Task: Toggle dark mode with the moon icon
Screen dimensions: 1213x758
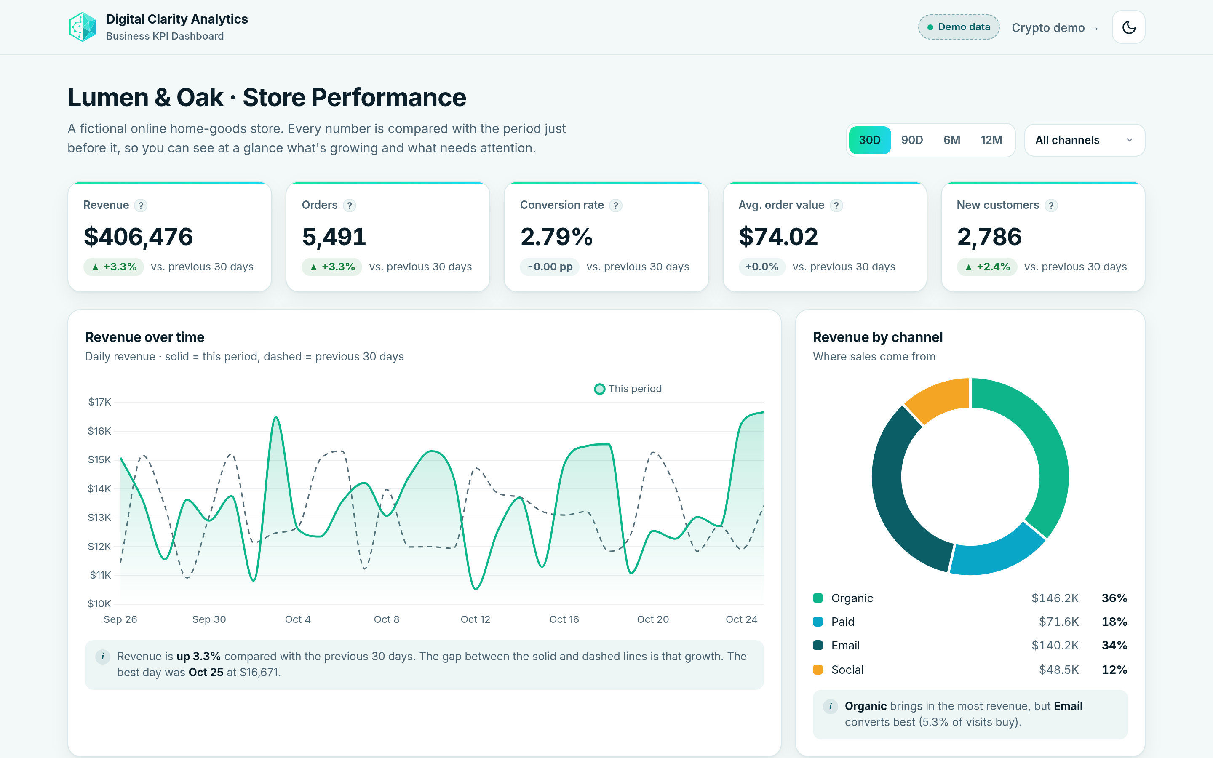Action: (1128, 27)
